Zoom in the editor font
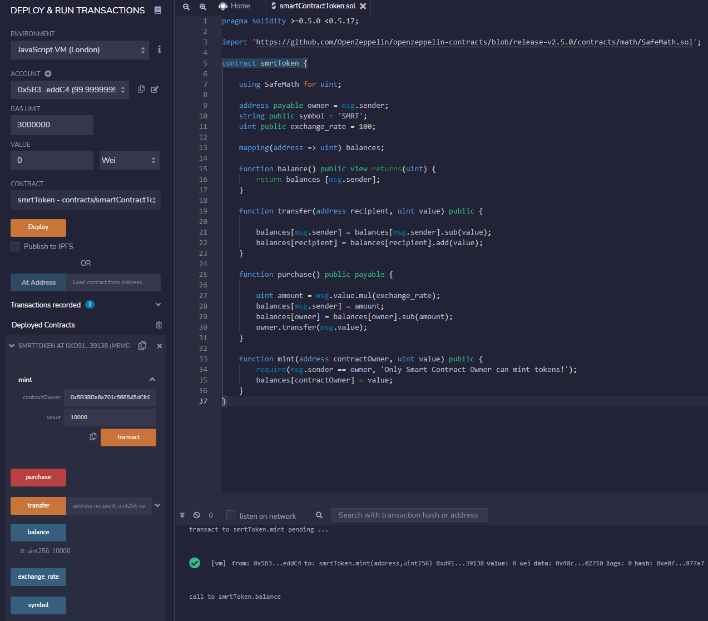 (x=203, y=7)
